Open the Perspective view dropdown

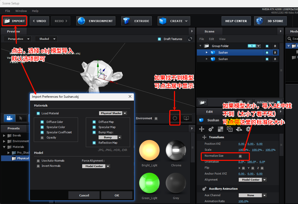(x=18, y=39)
